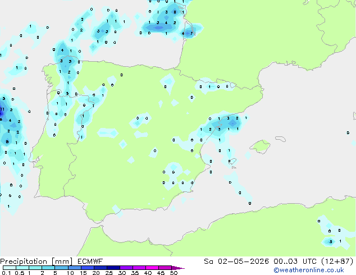Click the '00..03 UTC' time range text
356x275 pixels.
[x=295, y=262]
